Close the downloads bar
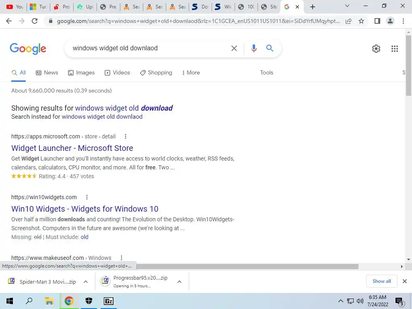The width and height of the screenshot is (412, 309). (405, 281)
